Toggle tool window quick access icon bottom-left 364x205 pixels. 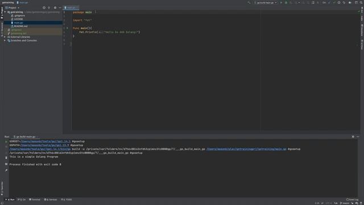pos(2,203)
